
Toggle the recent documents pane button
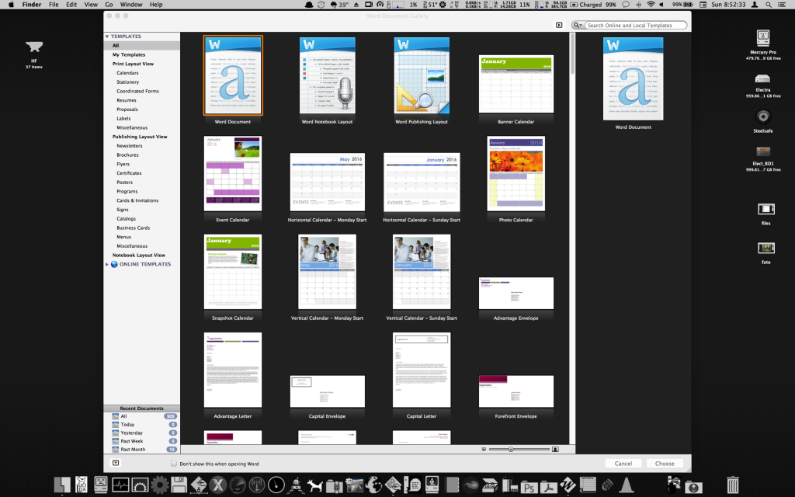(116, 463)
